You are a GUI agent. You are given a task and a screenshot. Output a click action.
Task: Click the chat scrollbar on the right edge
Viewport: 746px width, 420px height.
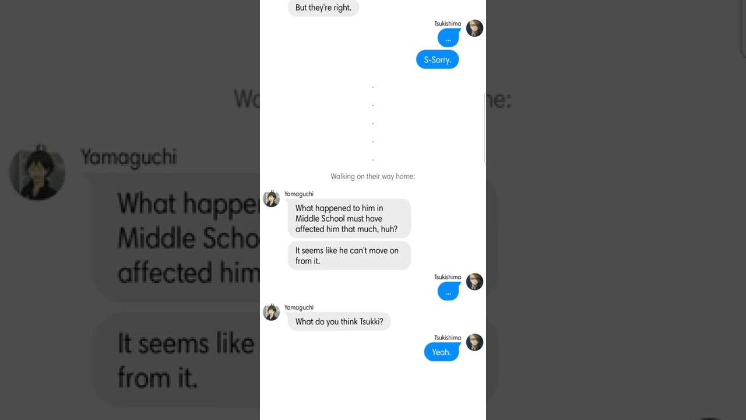[x=485, y=127]
